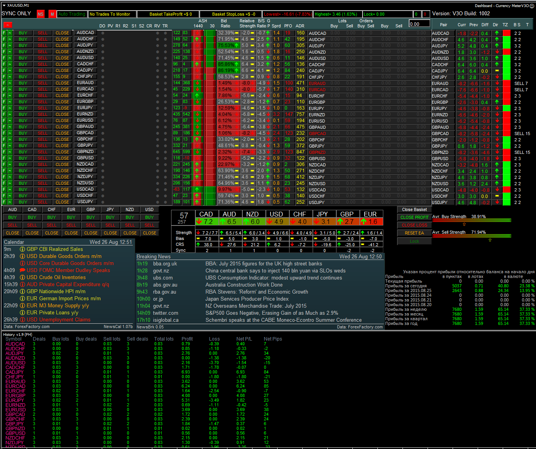
Task: Click red info icon for USD Core Durable Goods
Action: click(22, 263)
